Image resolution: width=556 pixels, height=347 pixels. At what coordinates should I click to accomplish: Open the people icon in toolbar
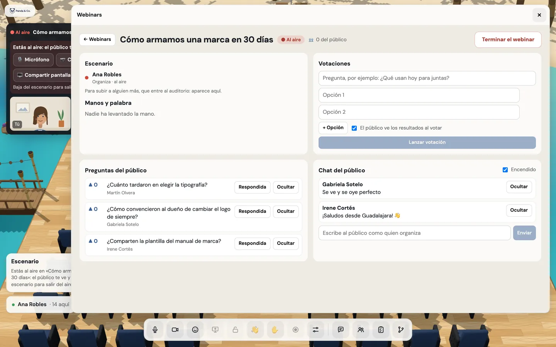click(x=361, y=330)
